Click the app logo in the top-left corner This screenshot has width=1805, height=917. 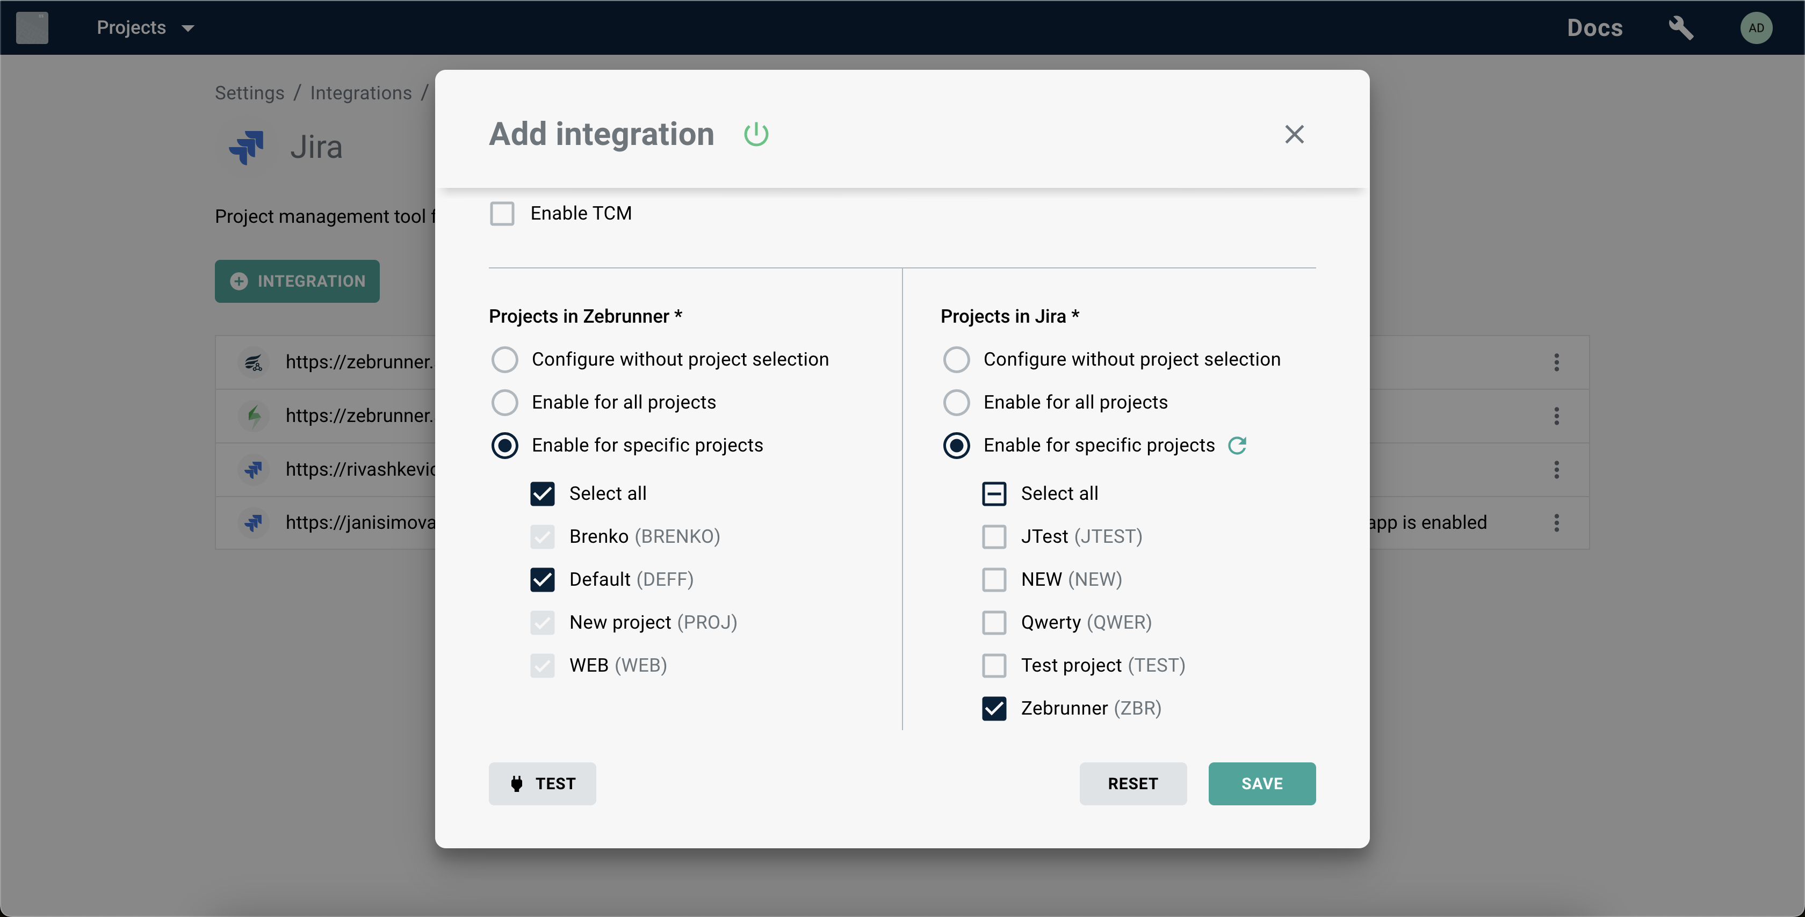coord(32,28)
